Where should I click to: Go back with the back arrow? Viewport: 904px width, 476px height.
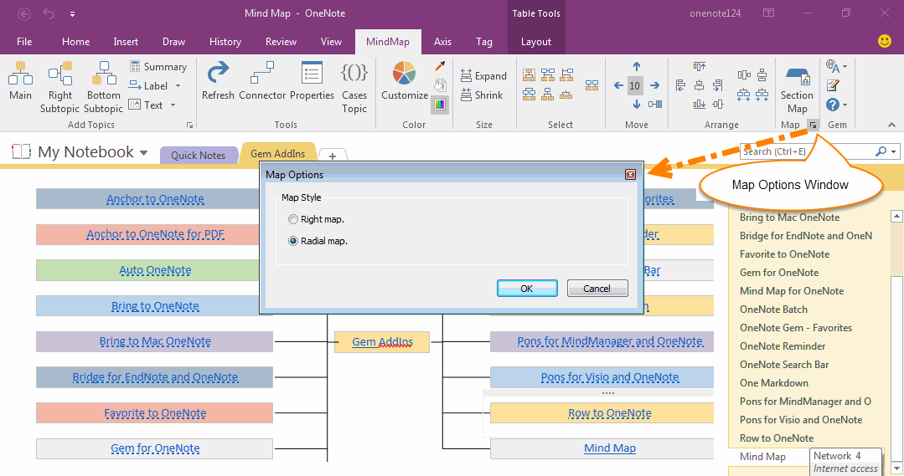(x=24, y=13)
